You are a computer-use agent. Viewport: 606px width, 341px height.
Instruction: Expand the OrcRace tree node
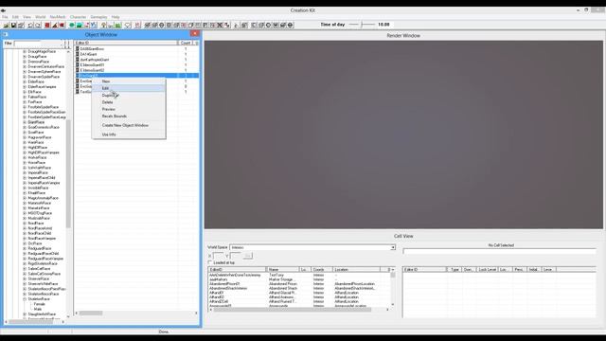[x=25, y=243]
